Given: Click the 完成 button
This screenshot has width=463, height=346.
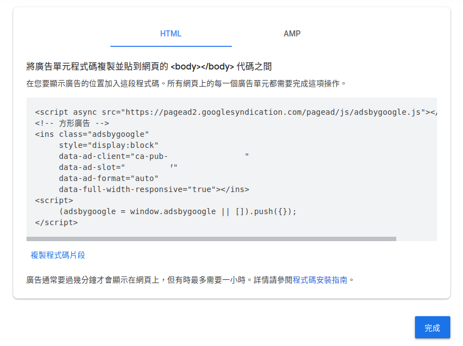Looking at the screenshot, I should tap(432, 327).
